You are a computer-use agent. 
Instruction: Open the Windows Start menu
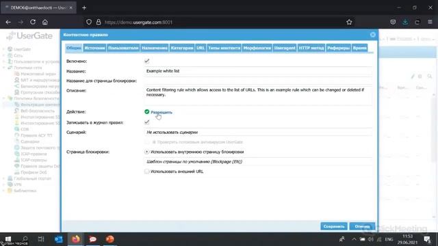point(8,239)
